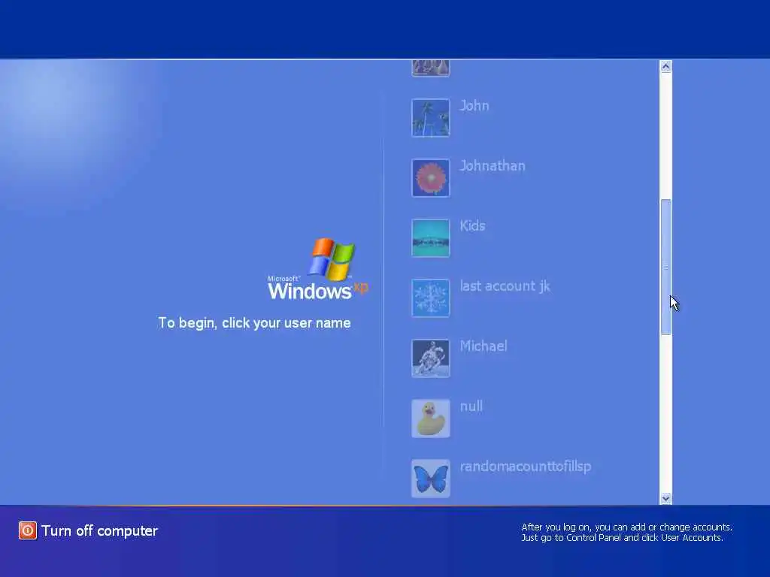Choose the Kids user name
The image size is (770, 577).
tap(472, 225)
